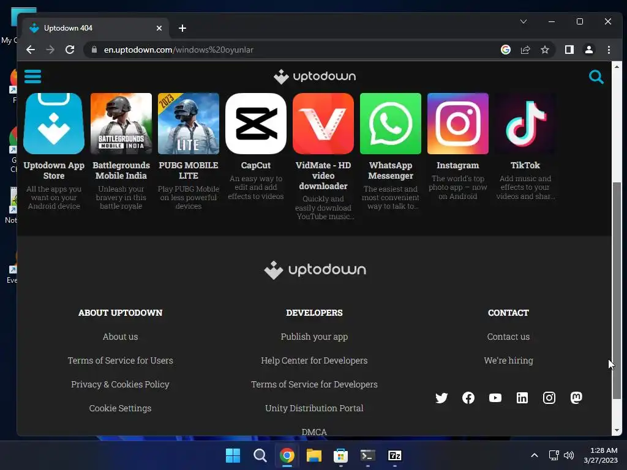Open File Explorer from the taskbar
The image size is (627, 470).
click(314, 455)
